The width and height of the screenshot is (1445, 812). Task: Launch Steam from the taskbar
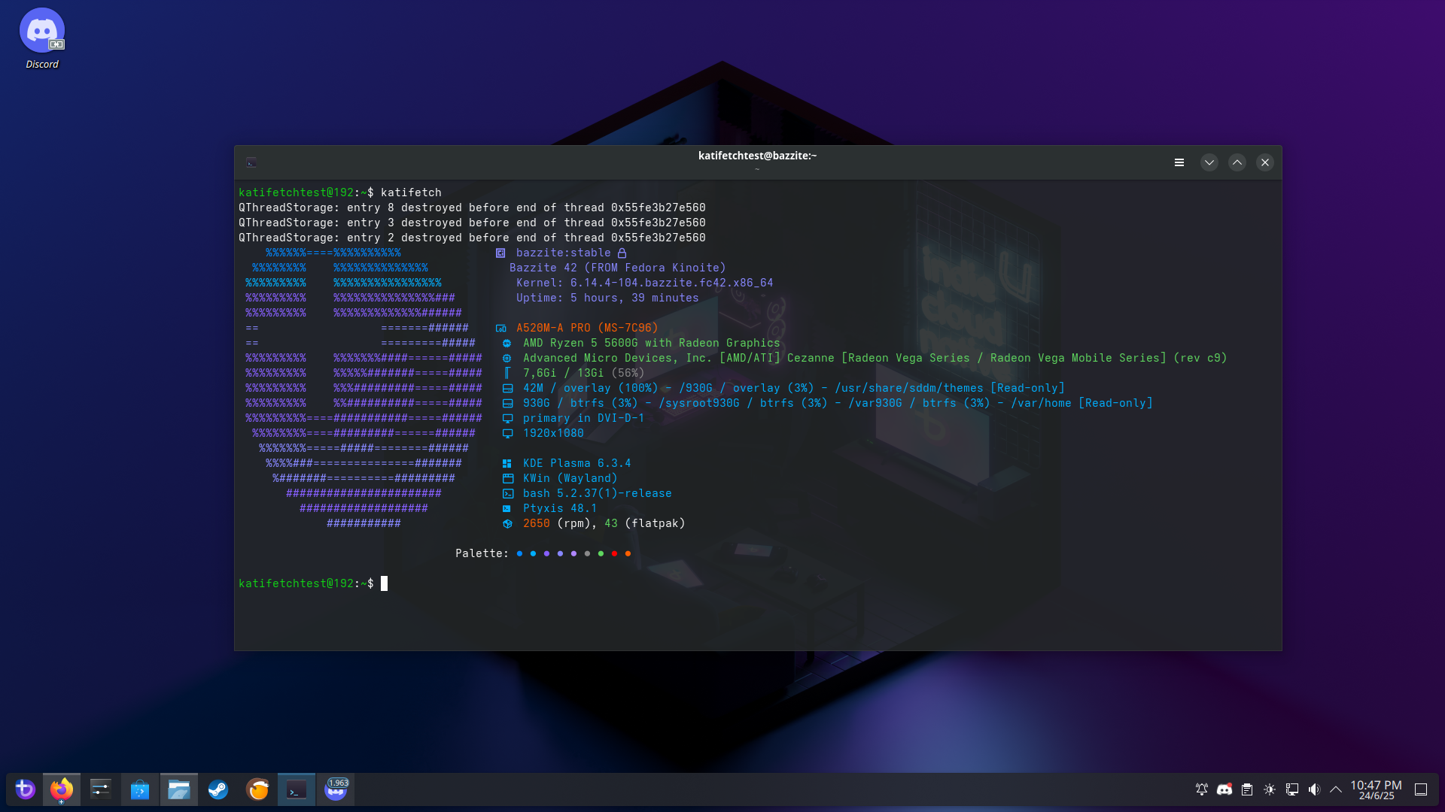tap(218, 789)
